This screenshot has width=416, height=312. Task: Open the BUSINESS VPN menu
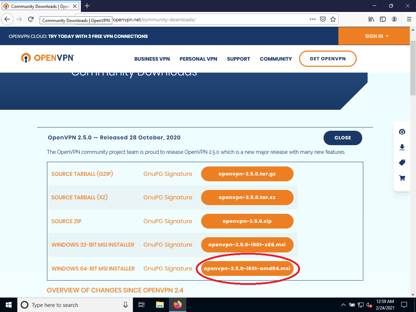click(152, 59)
